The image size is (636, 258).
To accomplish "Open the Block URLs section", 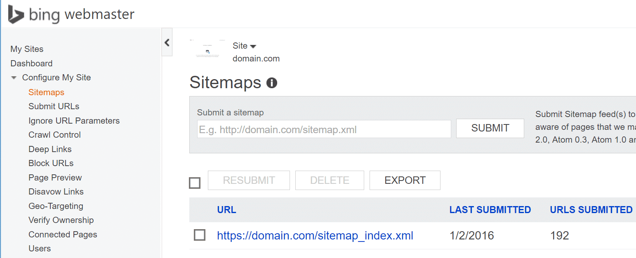I will click(51, 163).
